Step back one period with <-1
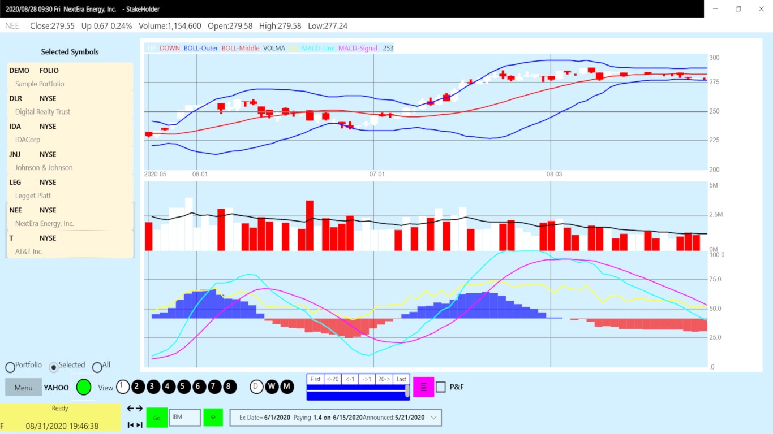This screenshot has height=434, width=773. click(350, 379)
